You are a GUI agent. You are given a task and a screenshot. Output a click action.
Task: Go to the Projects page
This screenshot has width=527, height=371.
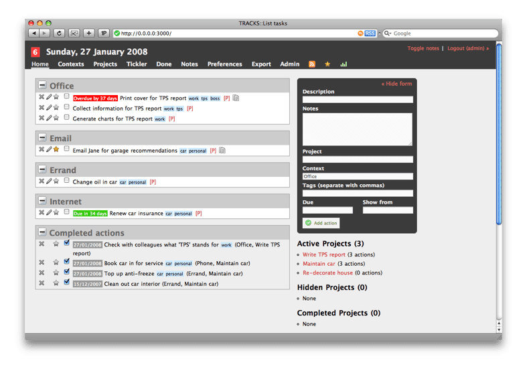click(x=105, y=64)
